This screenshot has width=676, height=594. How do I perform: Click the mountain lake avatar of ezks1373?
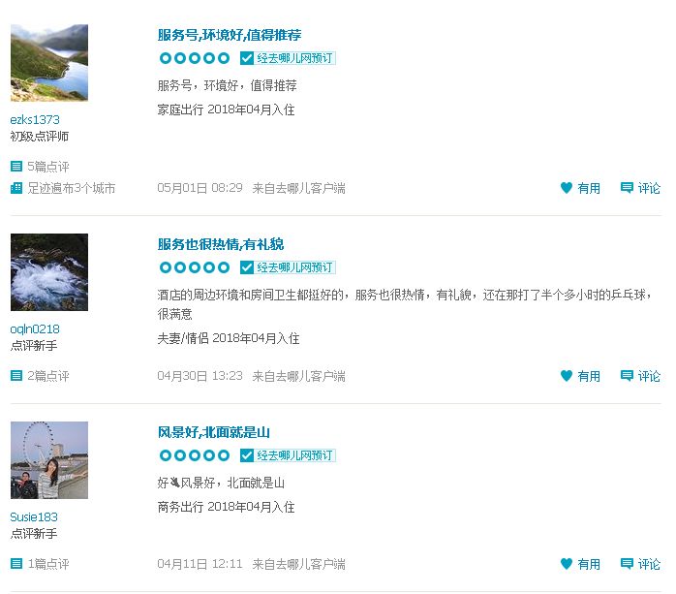(x=49, y=63)
